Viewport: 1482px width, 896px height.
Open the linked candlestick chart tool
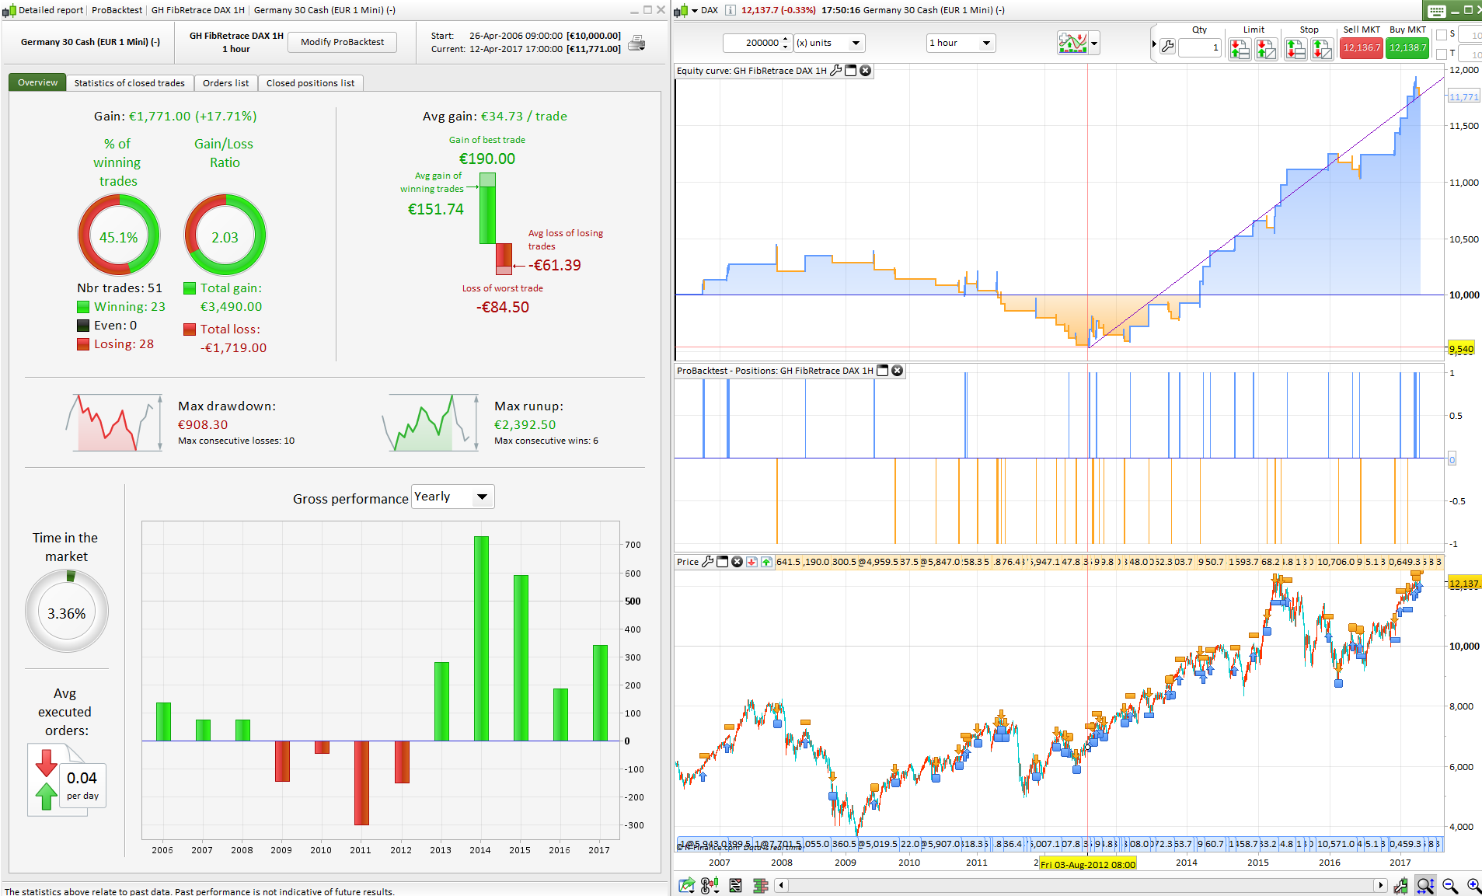coord(710,885)
